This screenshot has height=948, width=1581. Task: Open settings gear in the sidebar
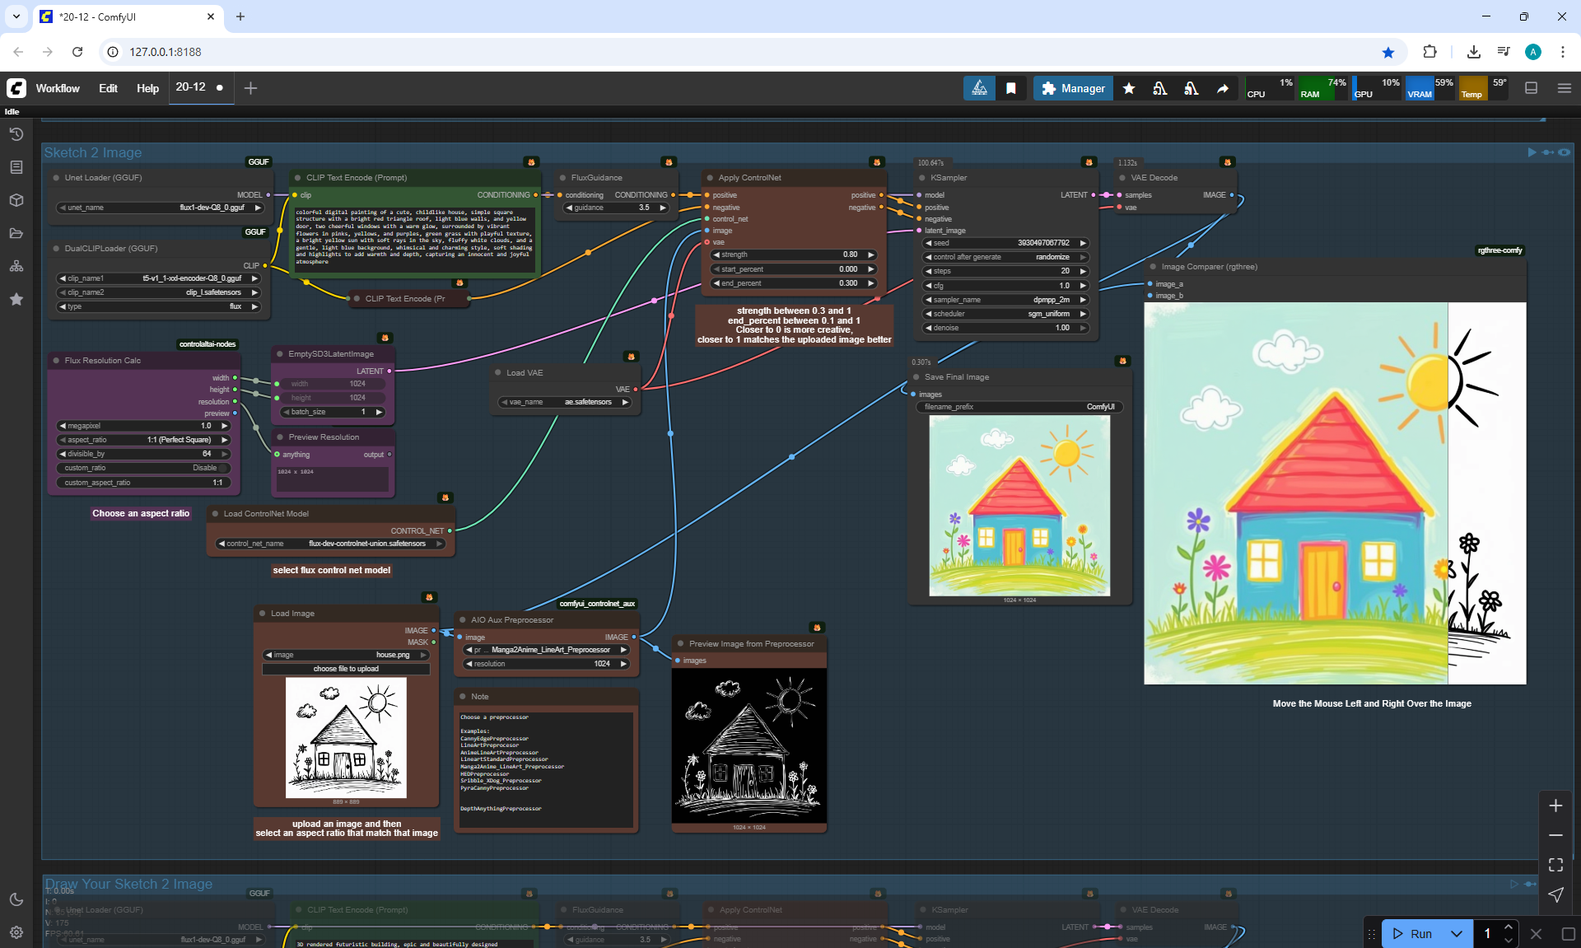tap(16, 932)
